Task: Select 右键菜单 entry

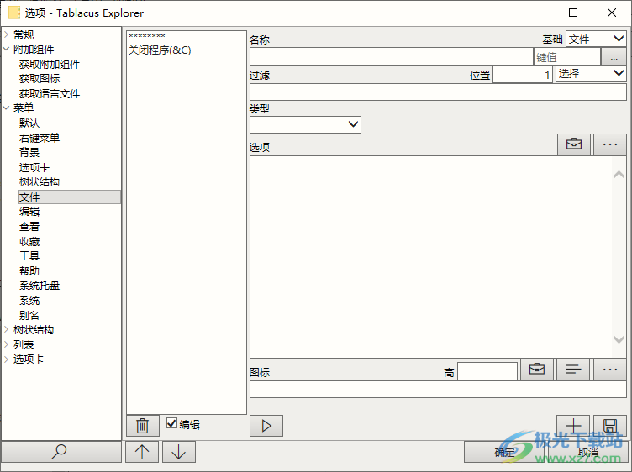Action: pos(39,138)
